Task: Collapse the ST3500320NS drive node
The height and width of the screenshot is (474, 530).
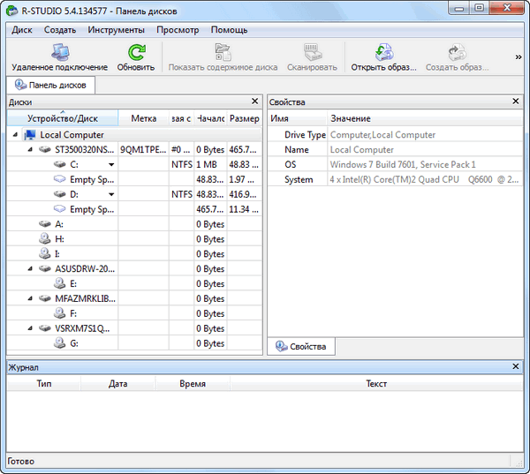Action: [x=29, y=150]
